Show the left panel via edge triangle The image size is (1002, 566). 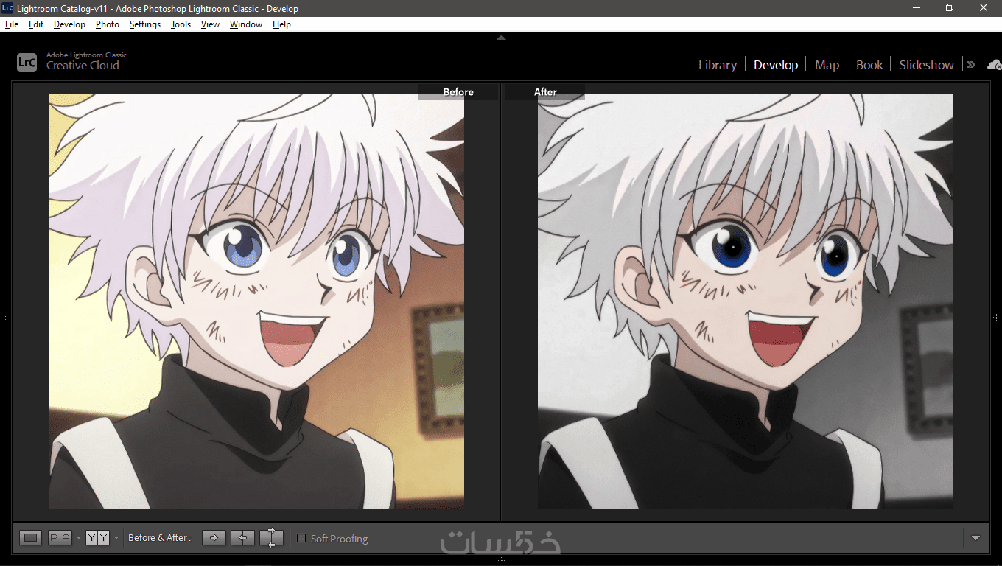pyautogui.click(x=5, y=318)
